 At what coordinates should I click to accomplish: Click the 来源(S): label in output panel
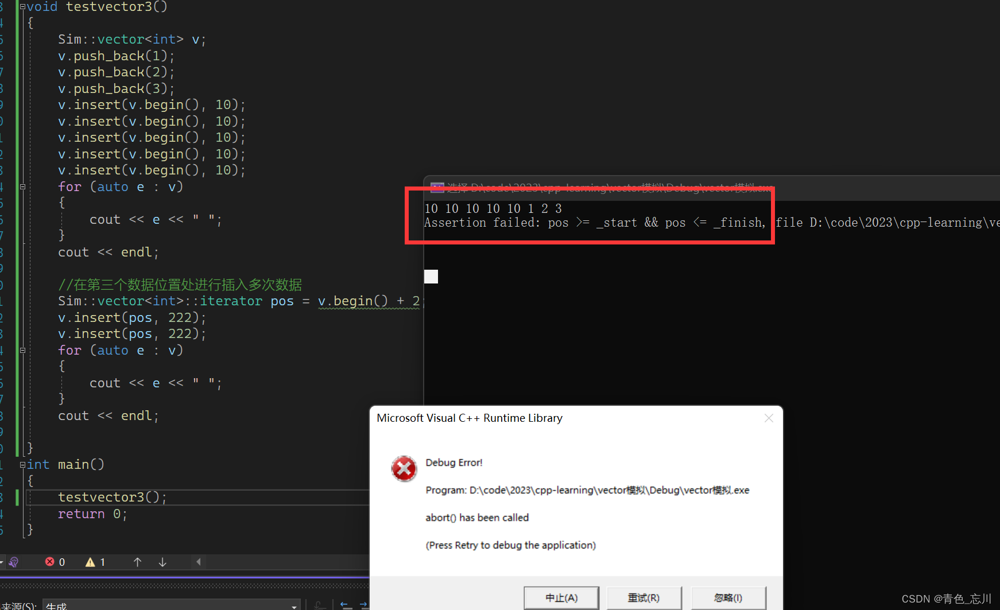pos(19,605)
